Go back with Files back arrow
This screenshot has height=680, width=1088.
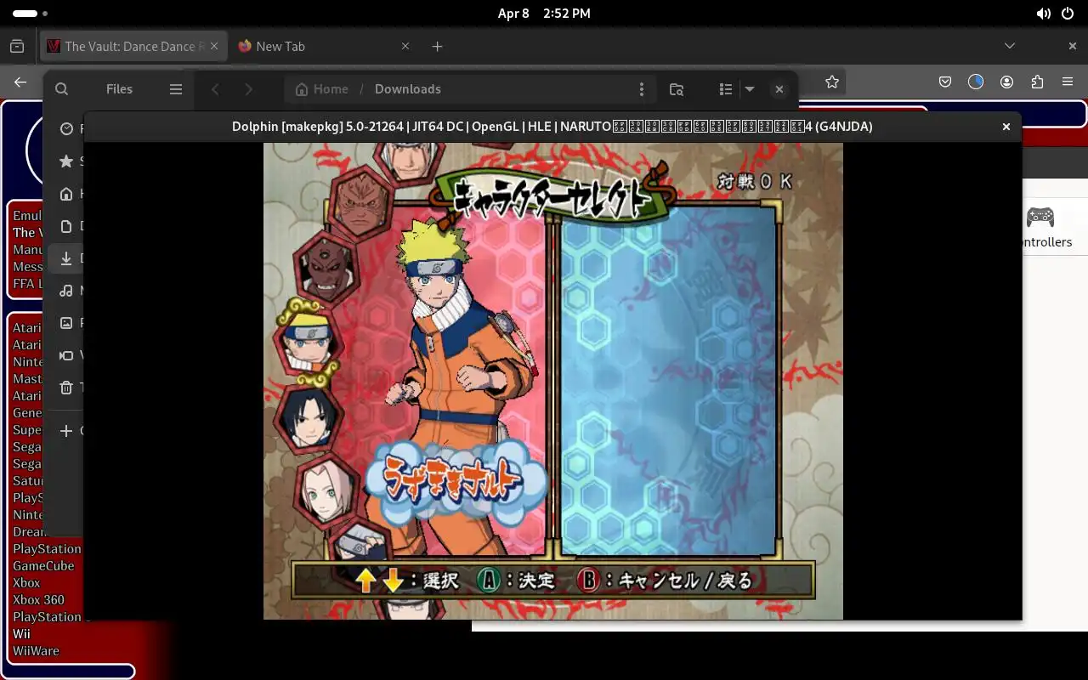pos(216,88)
